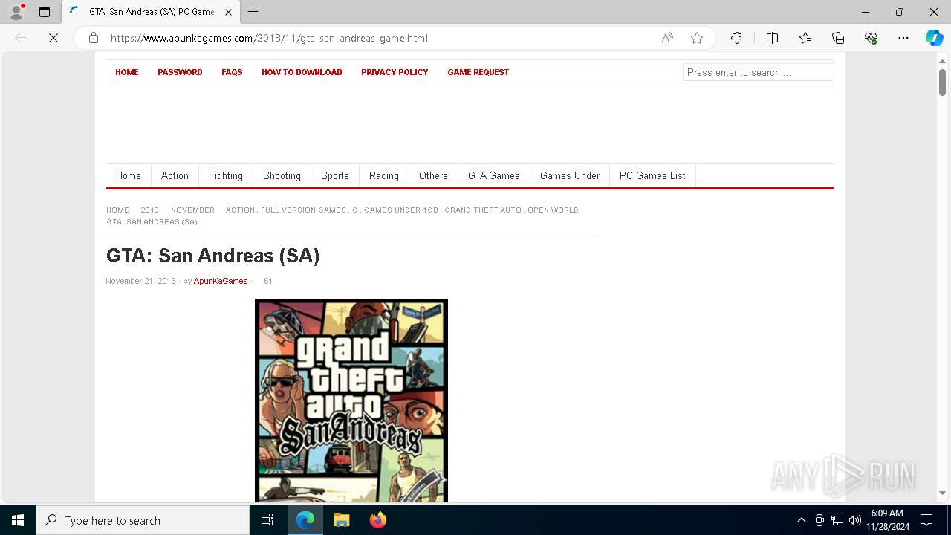Open the PRIVACY POLICY link

395,72
